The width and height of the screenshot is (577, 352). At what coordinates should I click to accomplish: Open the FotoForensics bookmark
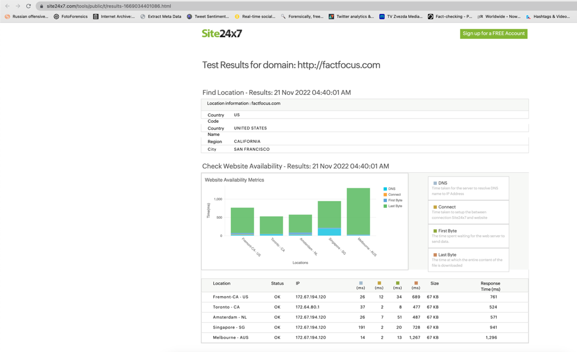click(71, 16)
